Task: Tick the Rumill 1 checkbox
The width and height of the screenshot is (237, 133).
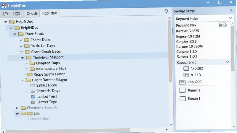Action: click(x=182, y=90)
